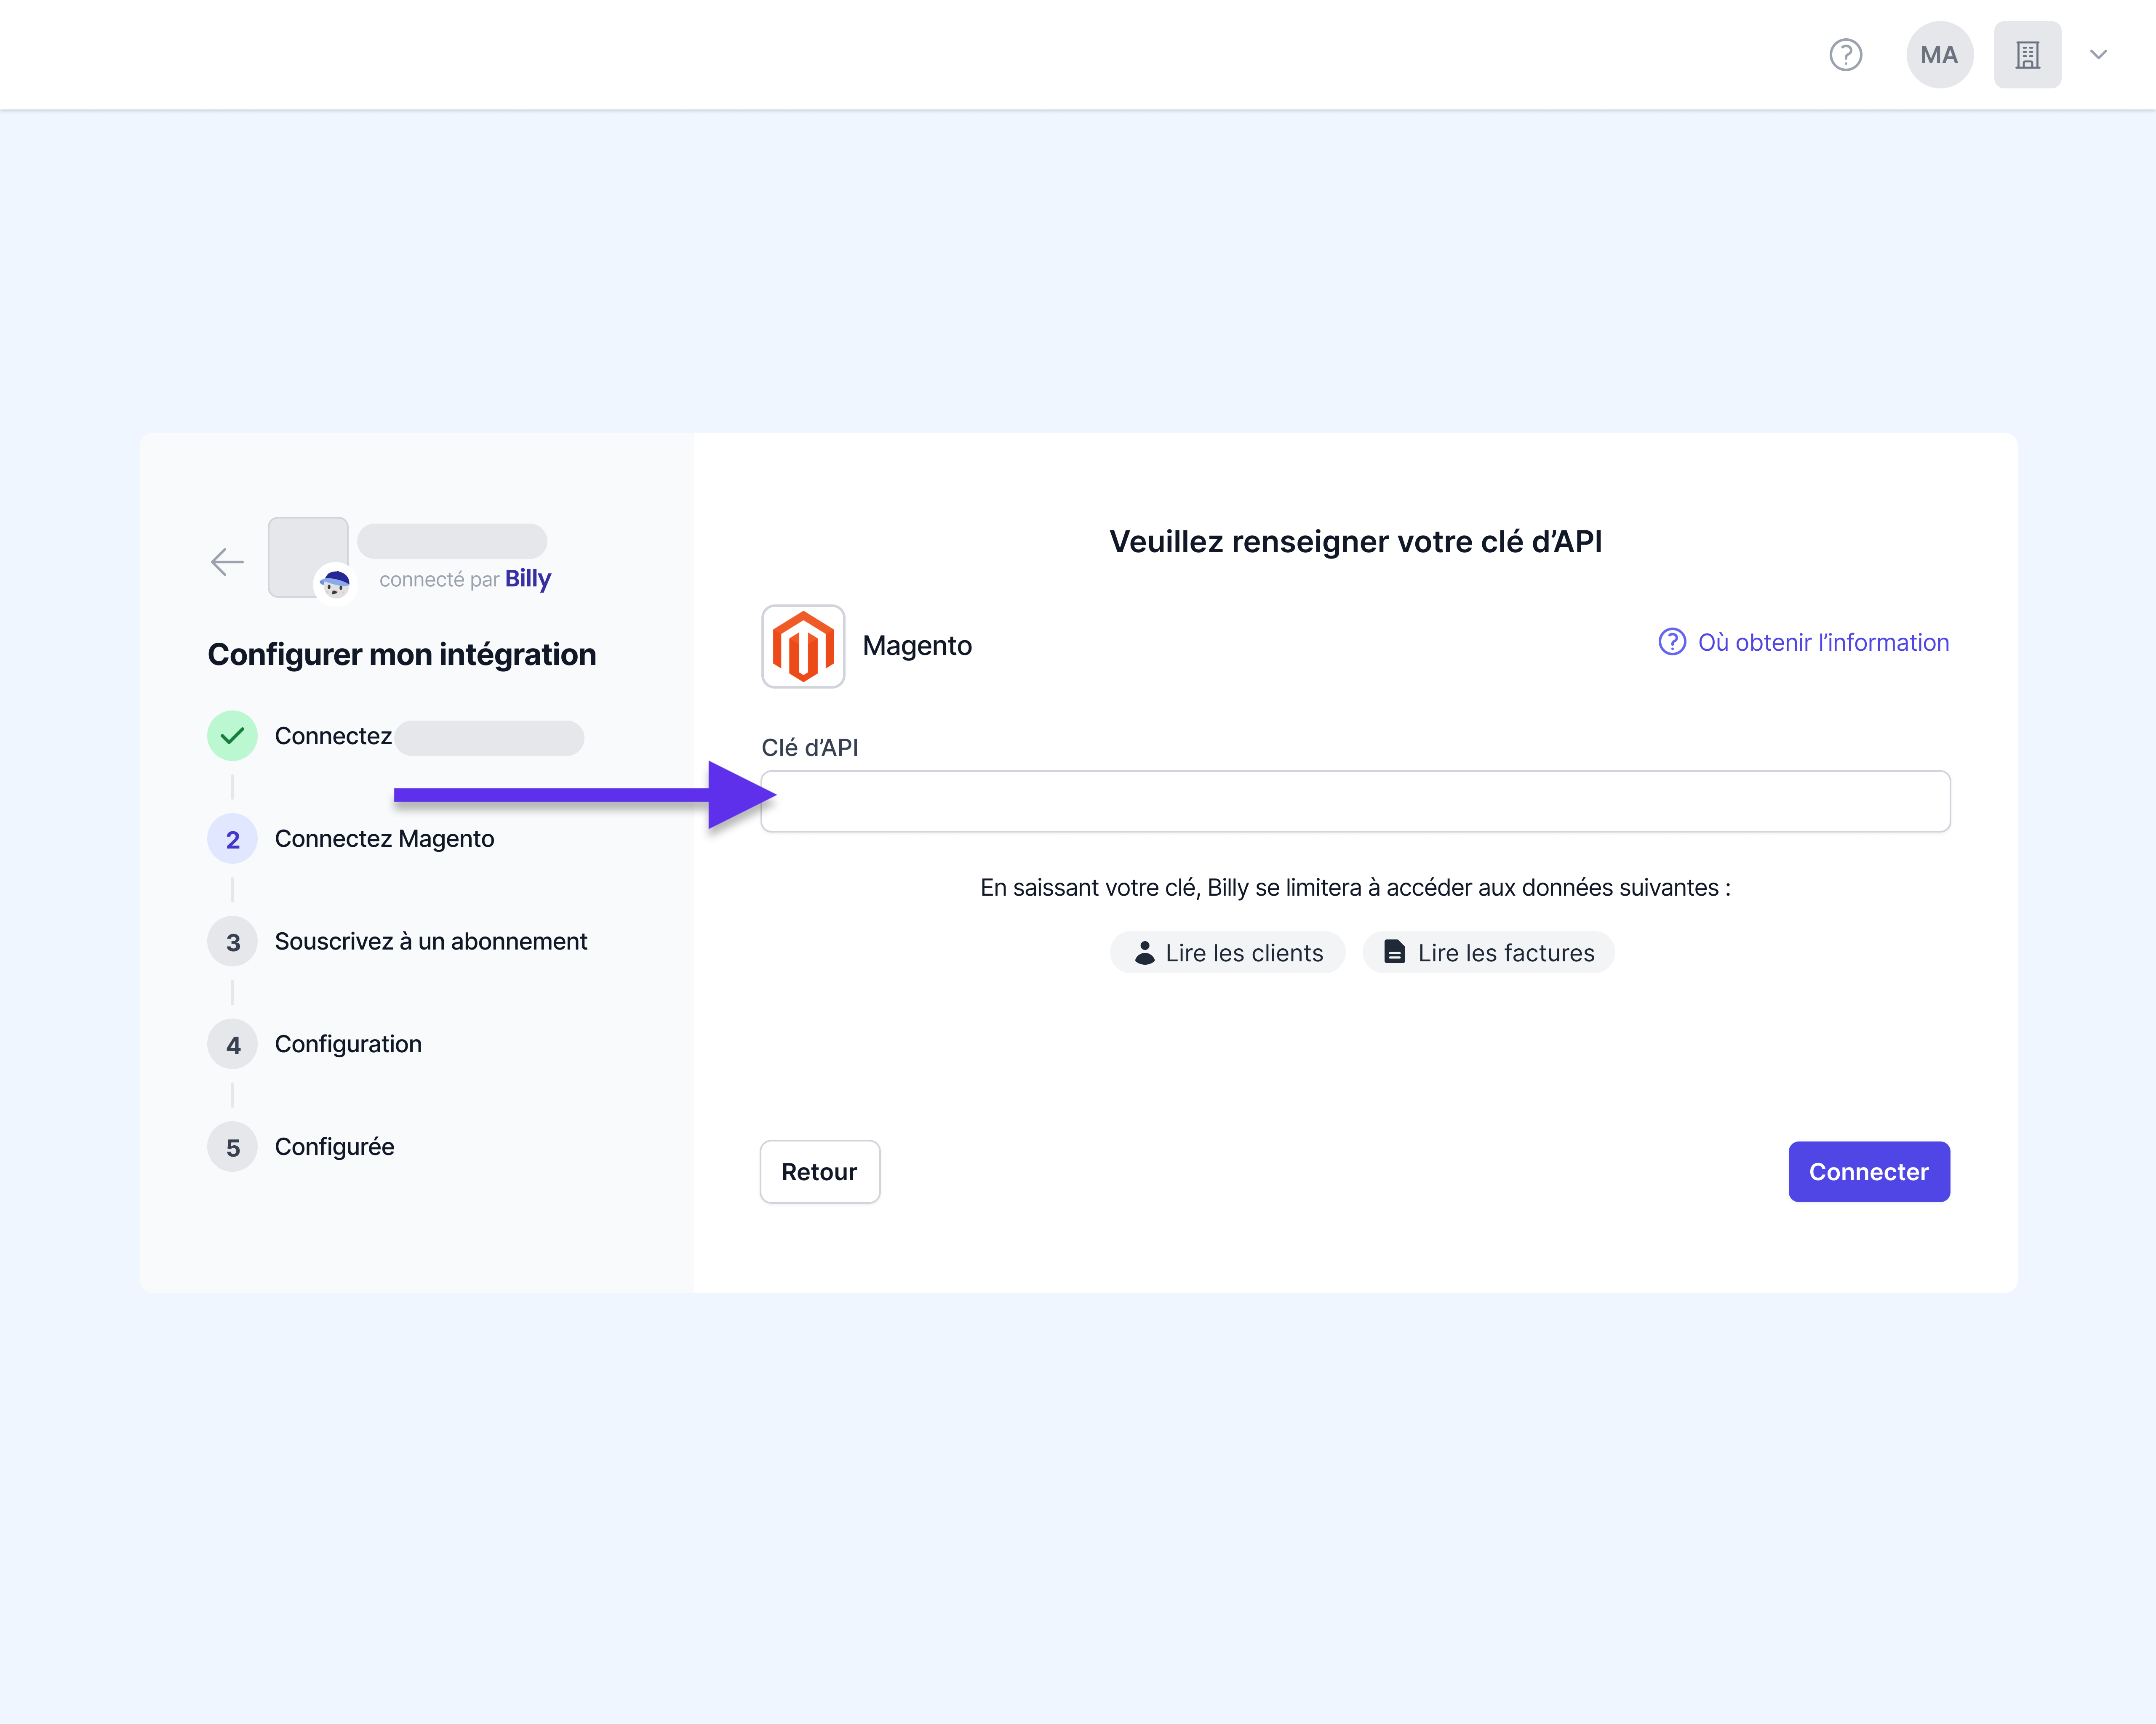2156x1724 pixels.
Task: Click the Magento name label
Action: pos(917,646)
